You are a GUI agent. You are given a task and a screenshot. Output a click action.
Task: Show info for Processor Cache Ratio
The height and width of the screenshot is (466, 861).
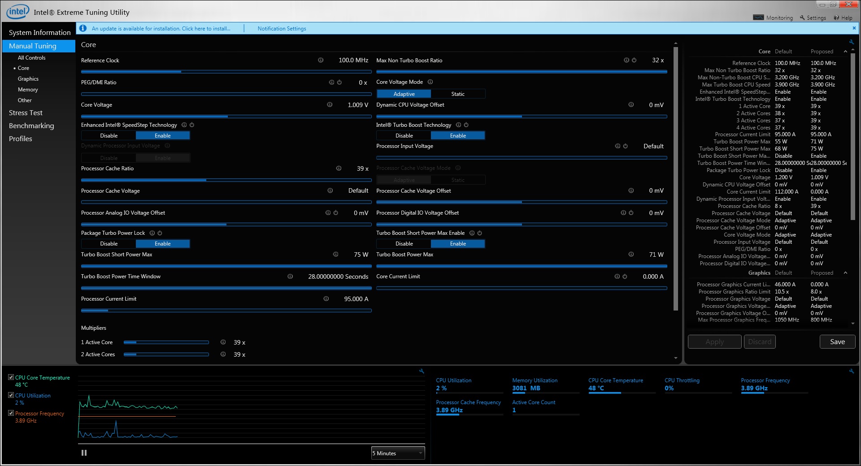click(x=339, y=168)
